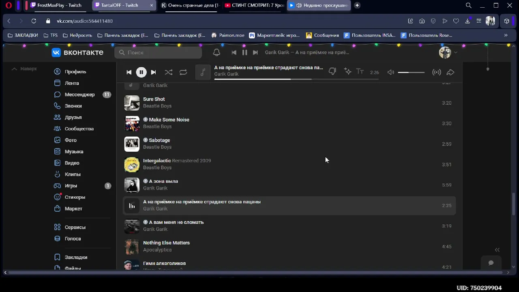Toggle shuffle mode in audio player

click(168, 72)
